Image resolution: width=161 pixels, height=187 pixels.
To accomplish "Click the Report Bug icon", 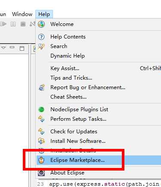I will (x=42, y=87).
